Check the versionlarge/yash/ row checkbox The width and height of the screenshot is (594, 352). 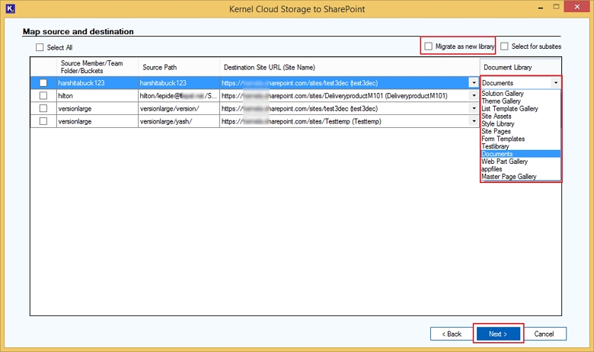point(43,121)
